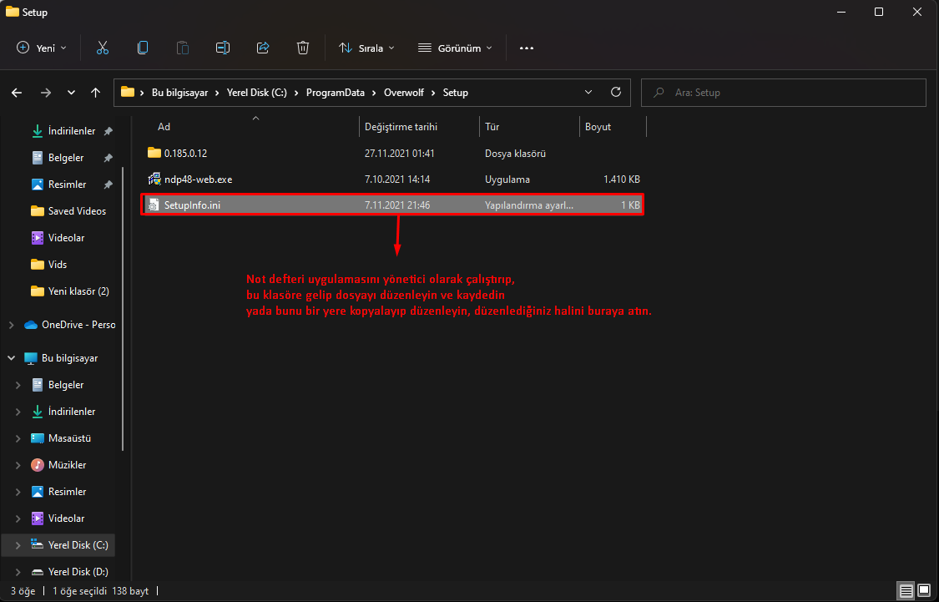The width and height of the screenshot is (939, 602).
Task: Open the Sırala sort menu
Action: (366, 48)
